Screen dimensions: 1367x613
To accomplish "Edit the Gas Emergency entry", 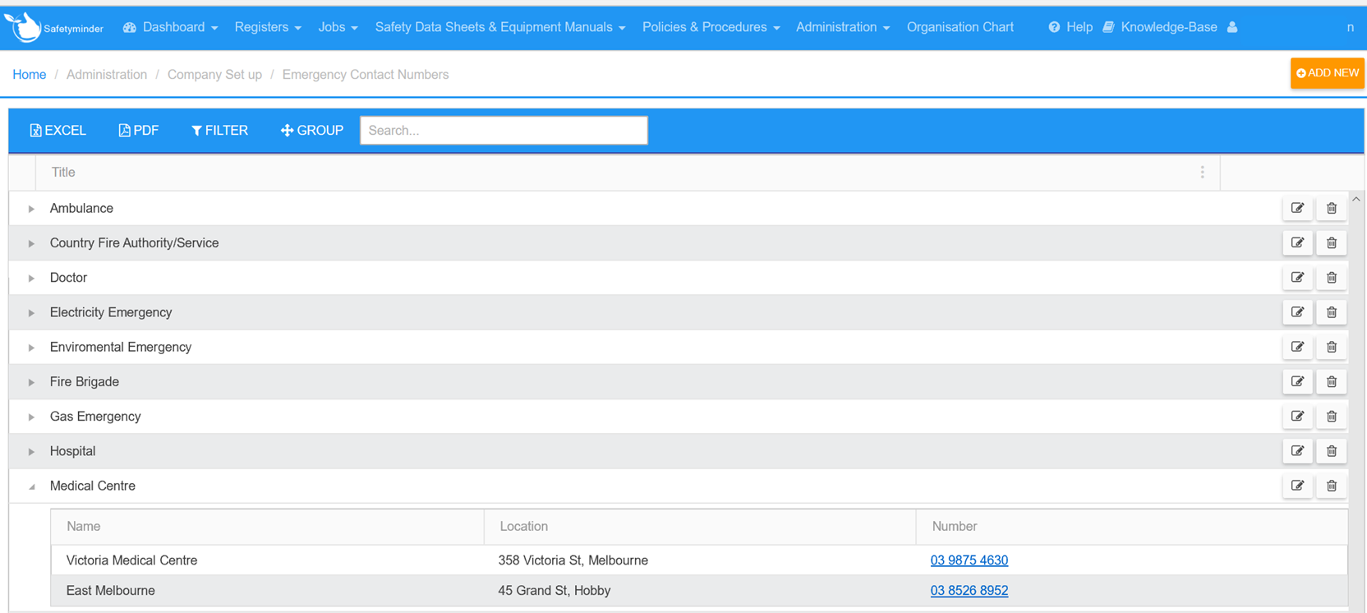I will (x=1297, y=417).
